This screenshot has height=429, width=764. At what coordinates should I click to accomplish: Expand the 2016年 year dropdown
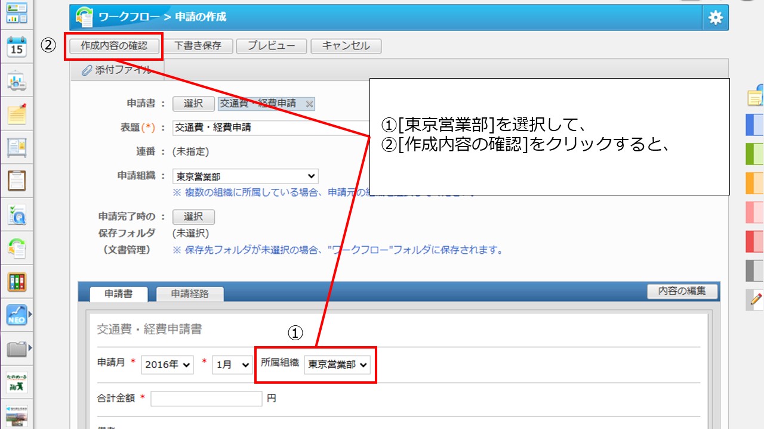coord(167,365)
